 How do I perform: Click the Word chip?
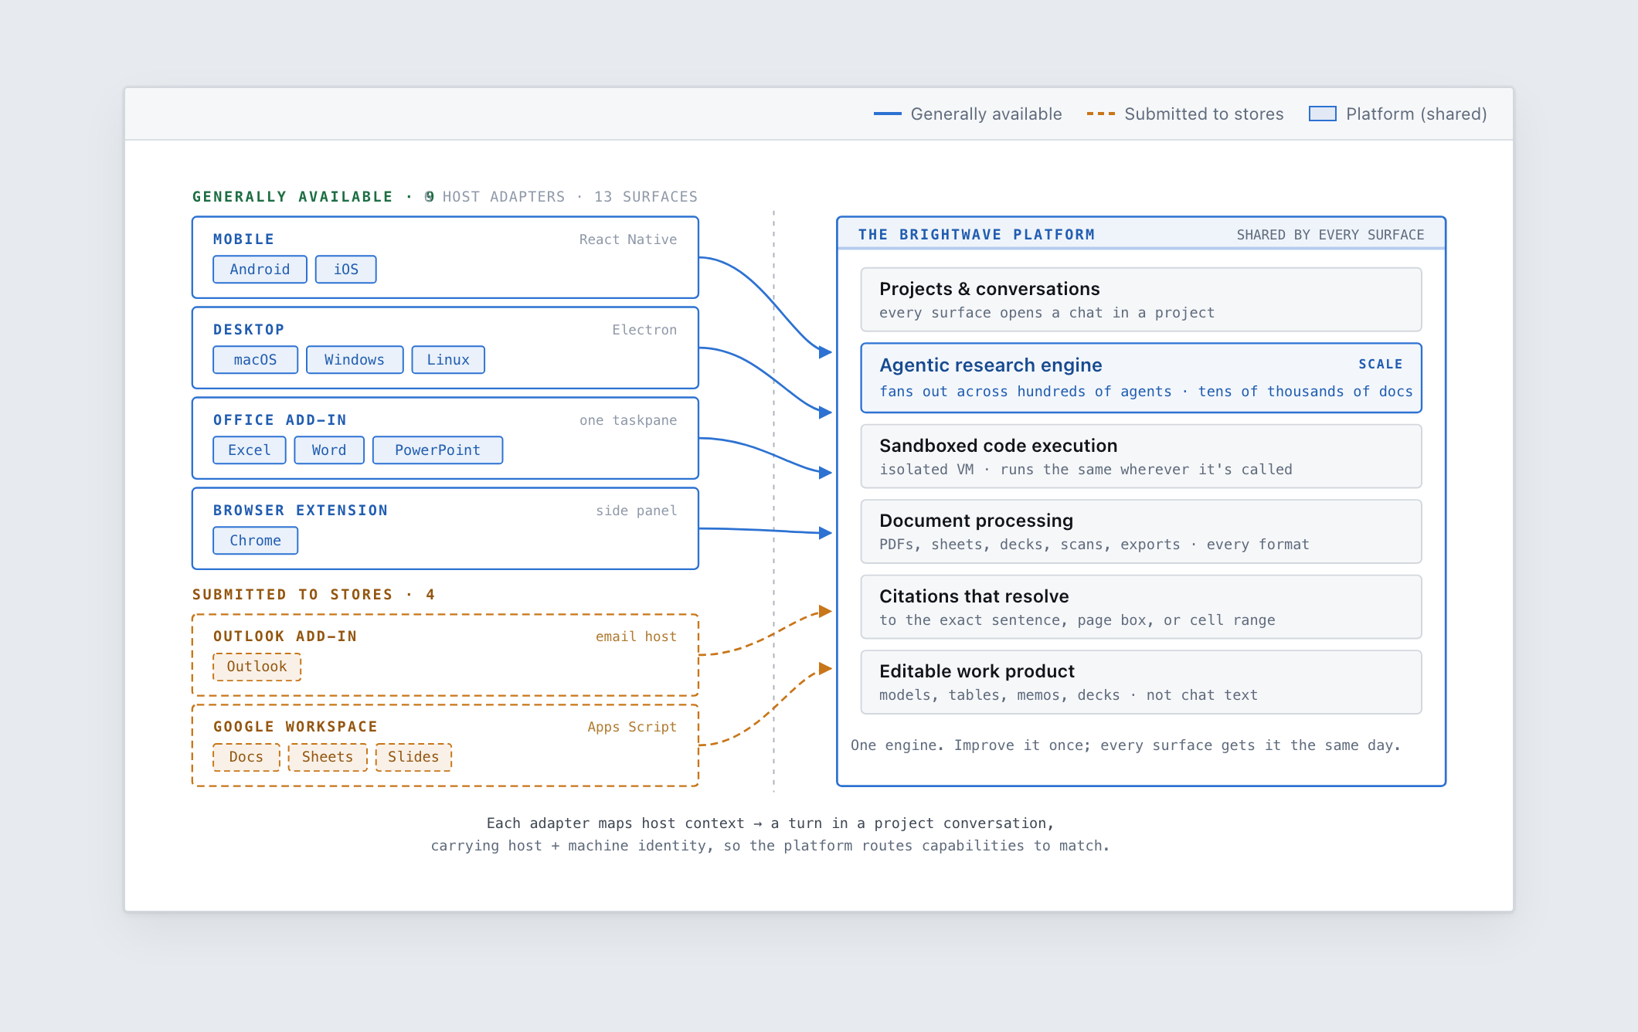329,450
